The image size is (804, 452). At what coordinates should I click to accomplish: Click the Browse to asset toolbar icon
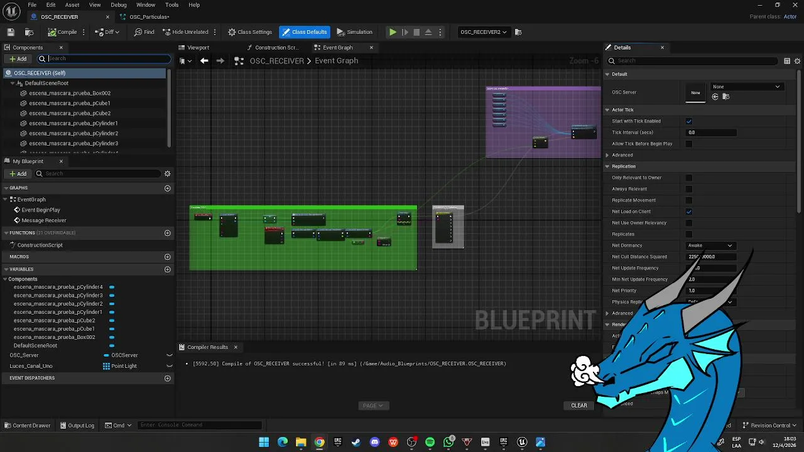(30, 32)
